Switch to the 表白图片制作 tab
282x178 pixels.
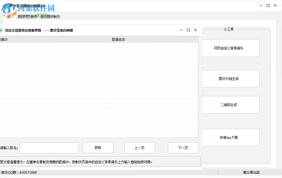pyautogui.click(x=50, y=17)
